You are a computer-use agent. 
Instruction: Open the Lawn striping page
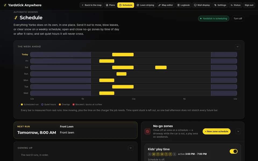(145, 5)
